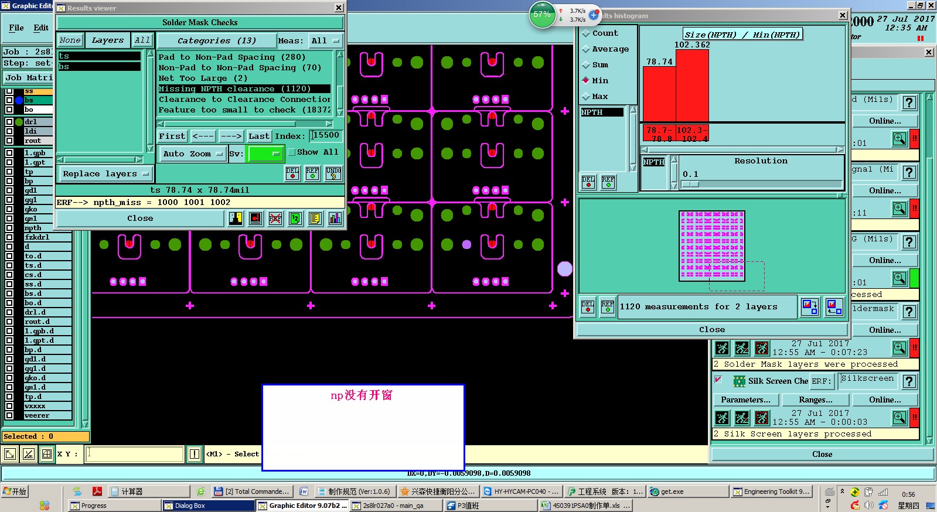This screenshot has width=937, height=512.
Task: Click the red measurement marker icon
Action: (255, 219)
